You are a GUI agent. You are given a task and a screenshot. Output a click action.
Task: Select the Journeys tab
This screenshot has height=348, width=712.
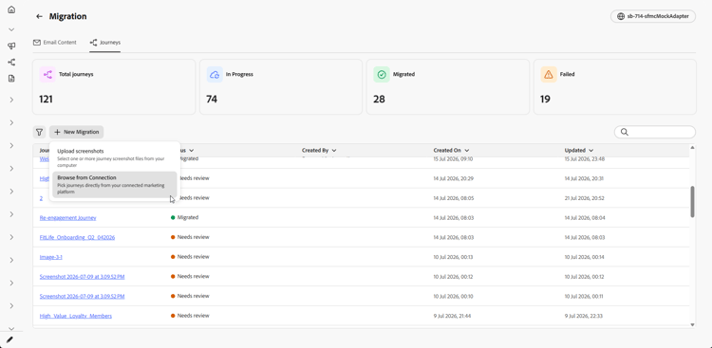click(104, 42)
